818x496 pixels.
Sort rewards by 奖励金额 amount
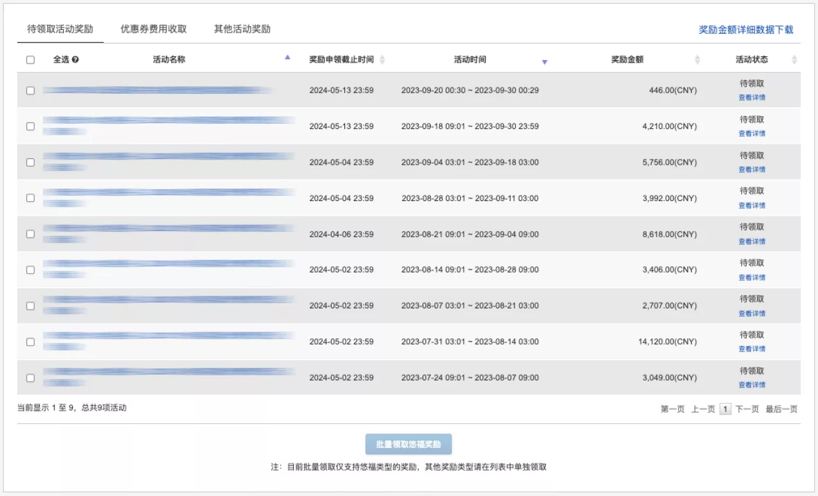[697, 59]
